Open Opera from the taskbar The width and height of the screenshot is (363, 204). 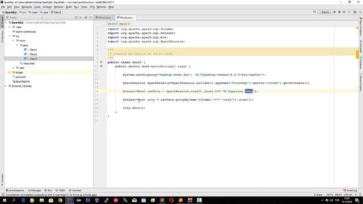pos(171,200)
